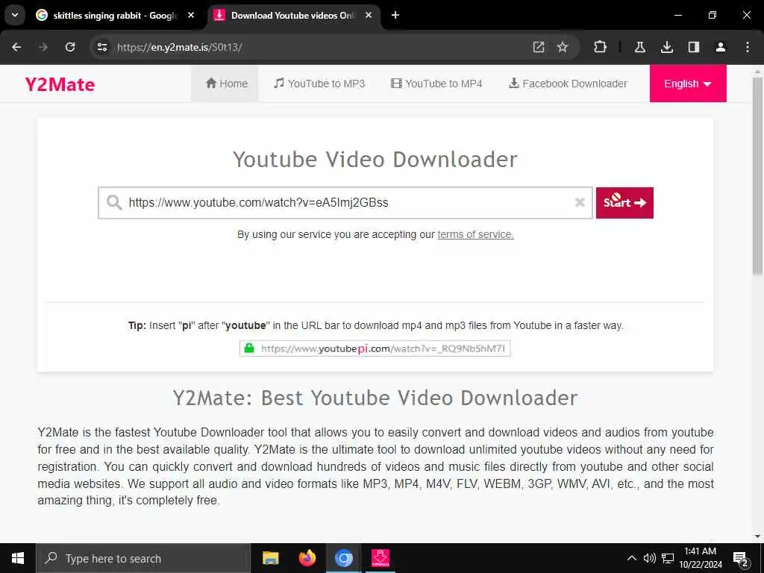
Task: Click the browser address bar URL
Action: click(179, 47)
